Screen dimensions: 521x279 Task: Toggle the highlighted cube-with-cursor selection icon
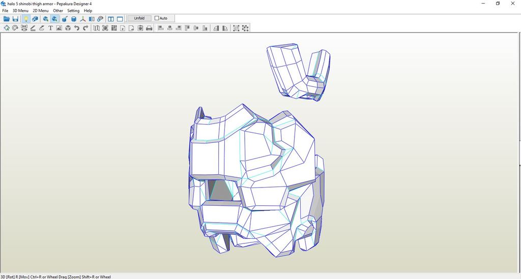tap(54, 19)
